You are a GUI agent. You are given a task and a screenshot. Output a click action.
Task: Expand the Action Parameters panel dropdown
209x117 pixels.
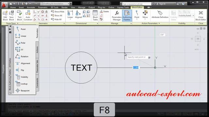point(159,23)
